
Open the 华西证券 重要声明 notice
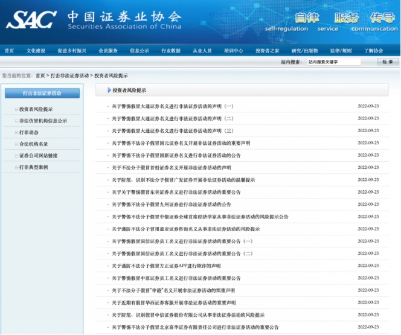pos(174,302)
